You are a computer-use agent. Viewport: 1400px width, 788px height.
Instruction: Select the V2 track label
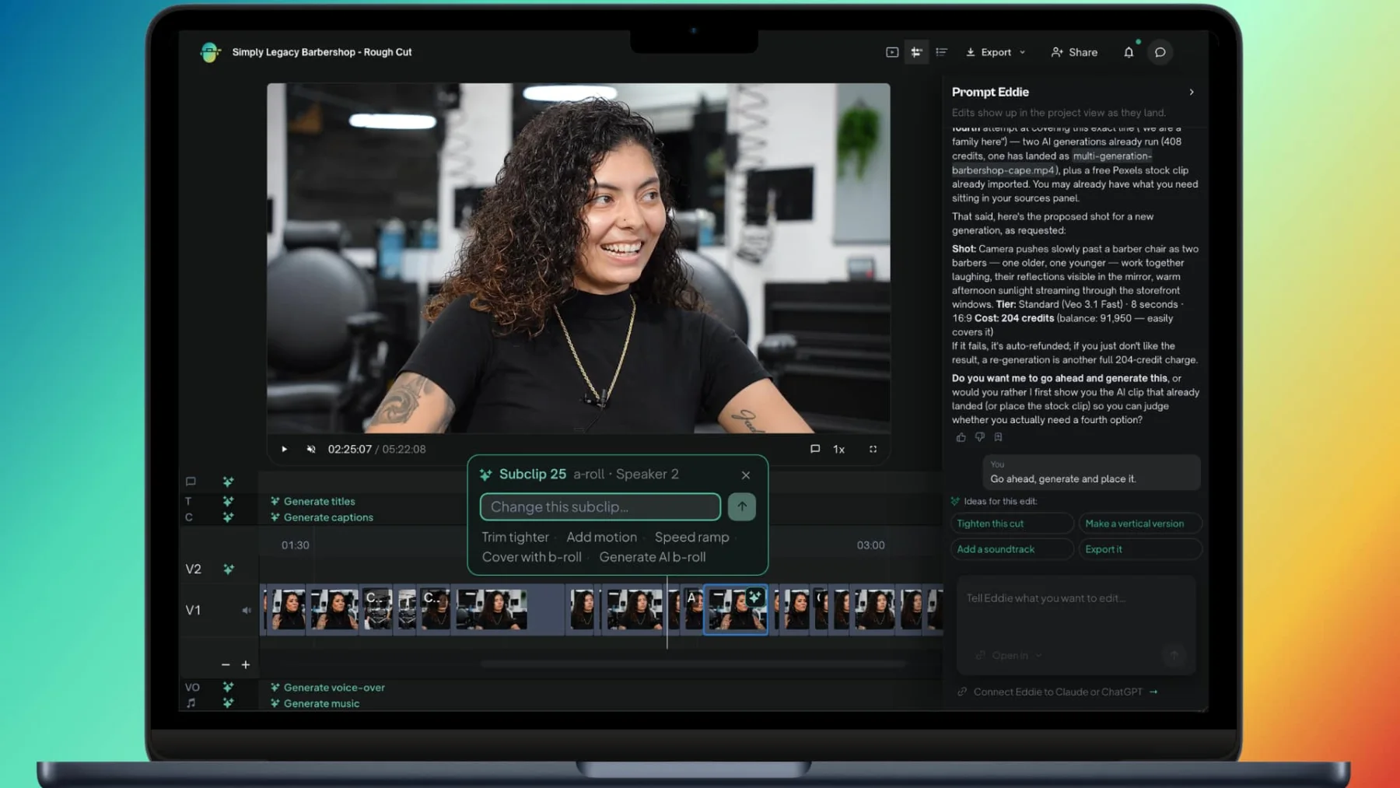[x=193, y=569]
